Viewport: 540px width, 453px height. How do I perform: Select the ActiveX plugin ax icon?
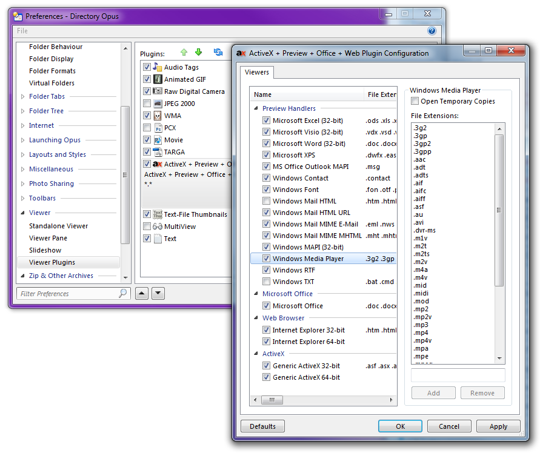click(158, 164)
